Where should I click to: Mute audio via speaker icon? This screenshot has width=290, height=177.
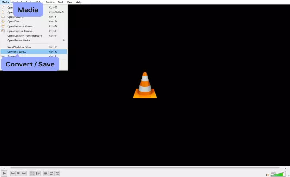click(267, 175)
